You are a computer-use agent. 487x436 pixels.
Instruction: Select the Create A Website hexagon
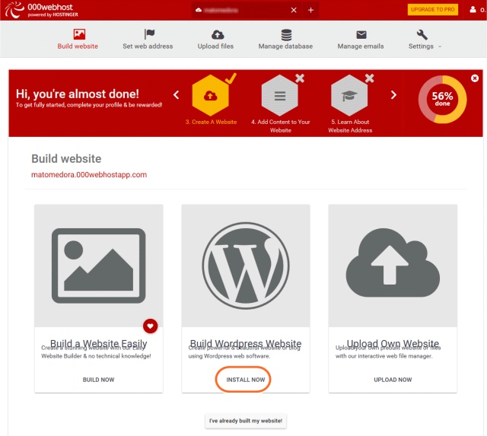coord(211,95)
